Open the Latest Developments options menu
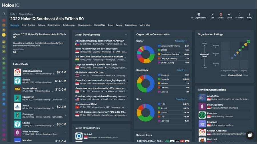Viewport: 257px width, 144px height. point(126,35)
